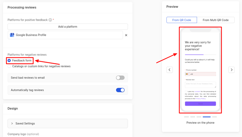The image size is (242, 137).
Task: Go to previous preview slide arrow
Action: (x=170, y=70)
